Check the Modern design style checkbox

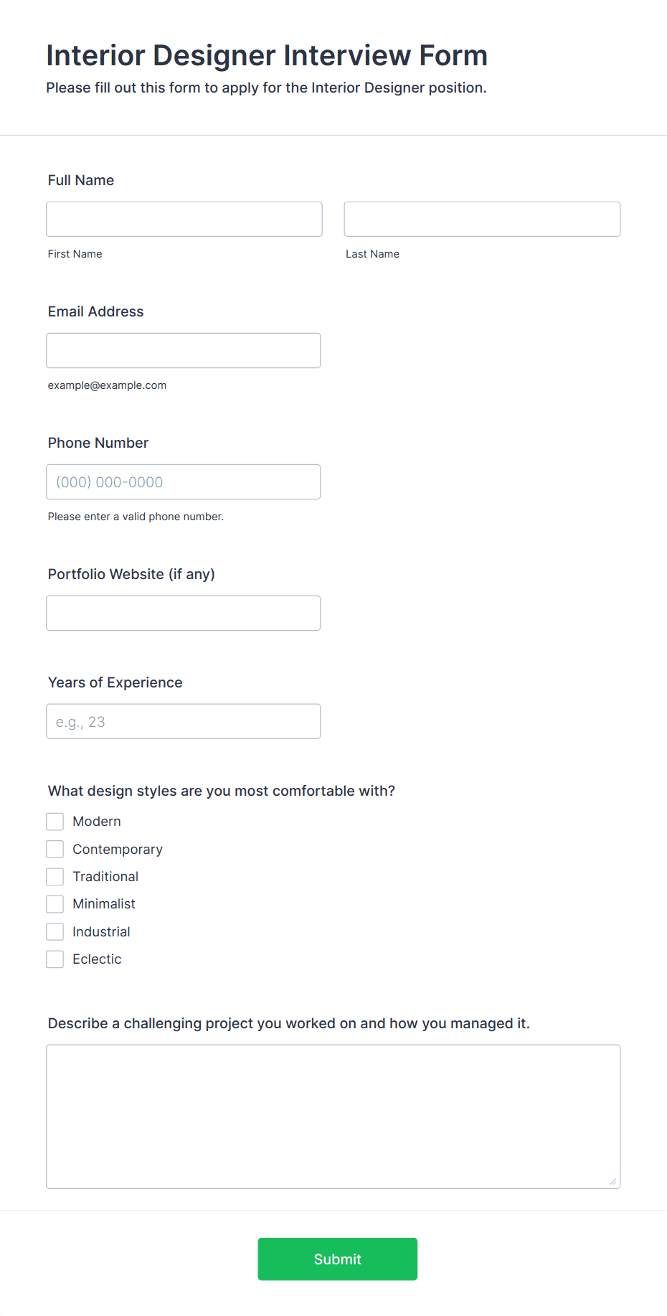[55, 822]
